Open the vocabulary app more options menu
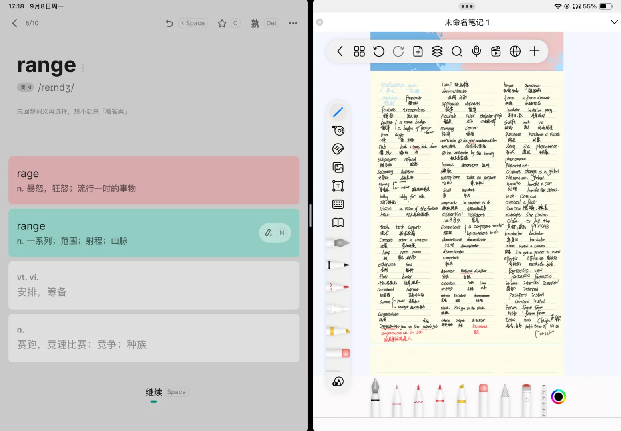 [293, 23]
